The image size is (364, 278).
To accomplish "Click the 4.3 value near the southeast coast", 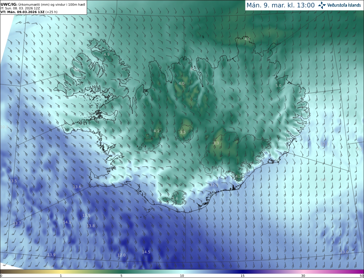I will point(238,176).
